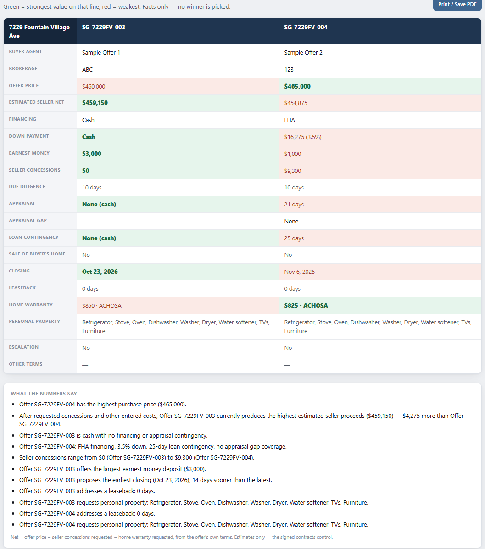Click the SALE OF BUYER'S HOME label

pos(37,254)
